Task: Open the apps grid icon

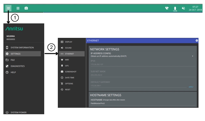Action: pyautogui.click(x=18, y=8)
